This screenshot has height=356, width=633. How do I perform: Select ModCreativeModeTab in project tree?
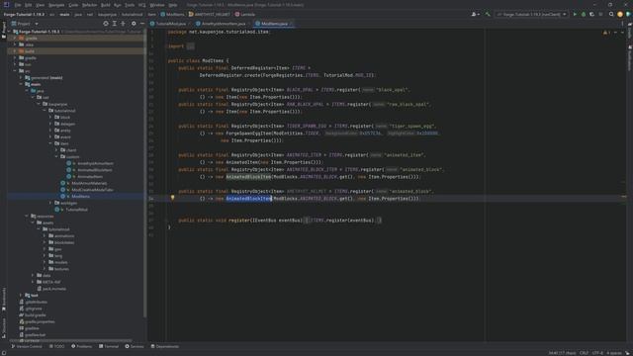(92, 190)
